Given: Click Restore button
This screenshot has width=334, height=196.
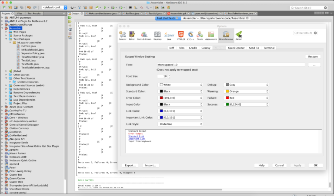Looking at the screenshot, I should coord(313,56).
